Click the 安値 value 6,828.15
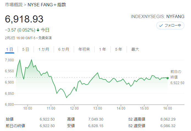The height and width of the screenshot is (131, 191). 96,126
